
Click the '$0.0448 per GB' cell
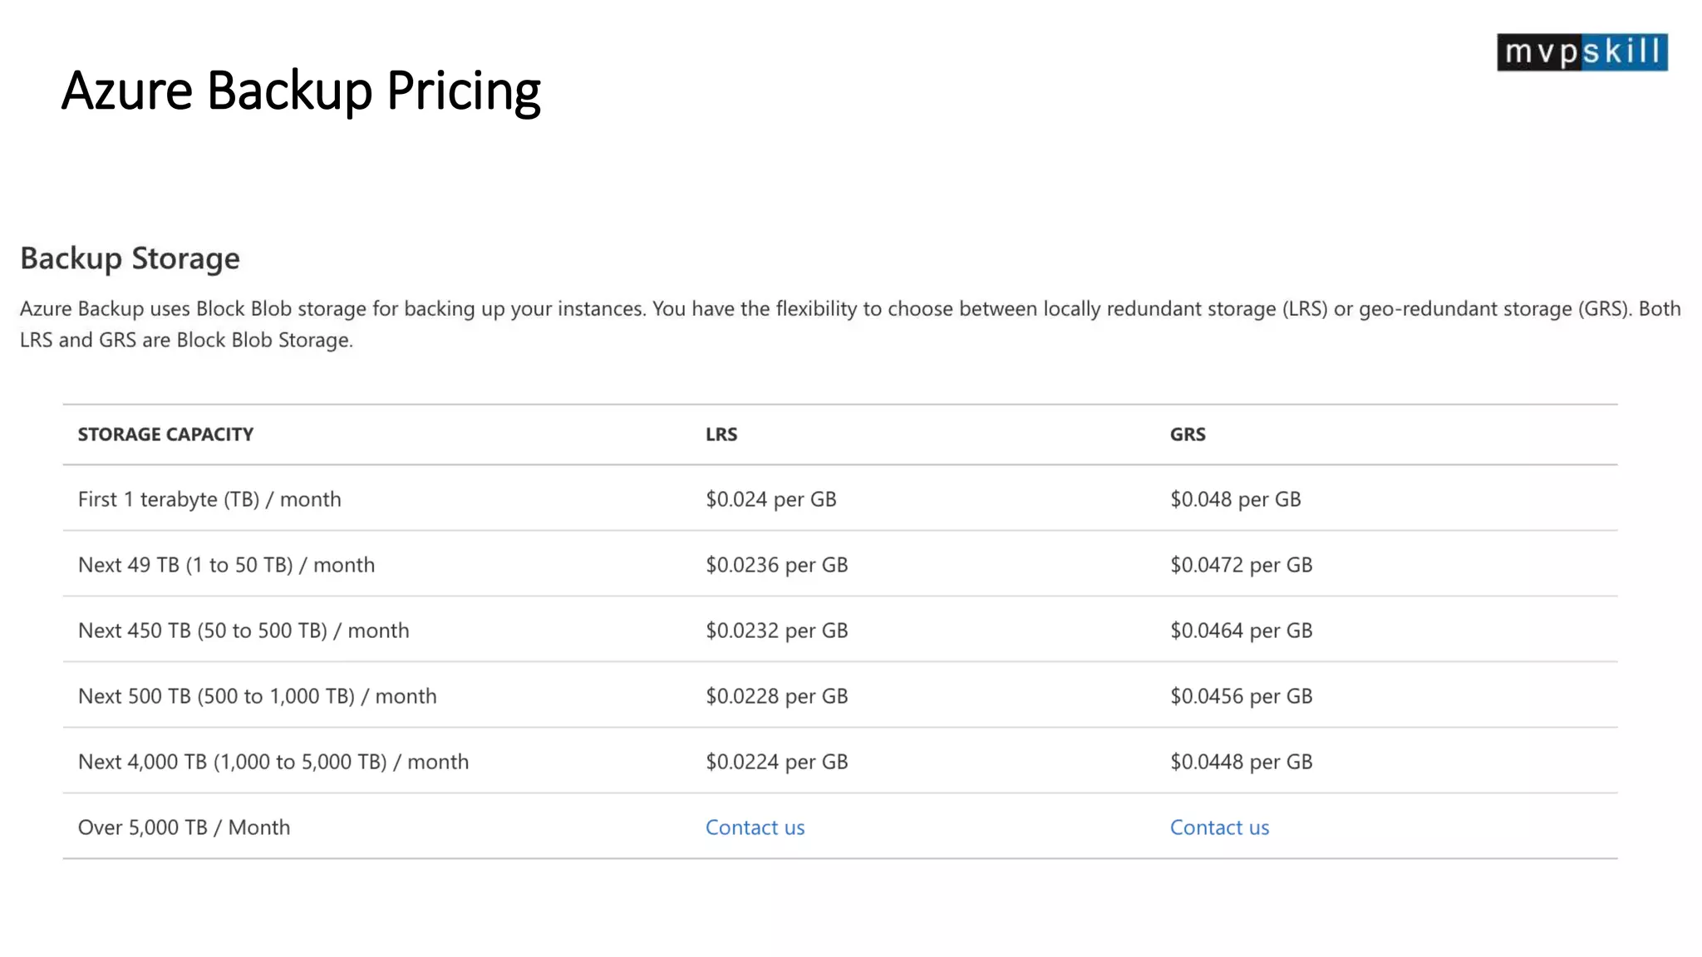(1241, 762)
